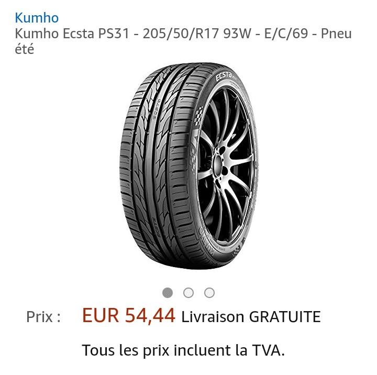The image size is (377, 375).
Task: Tap the 'Tous les prix incluent la TVA' notice
Action: click(183, 350)
